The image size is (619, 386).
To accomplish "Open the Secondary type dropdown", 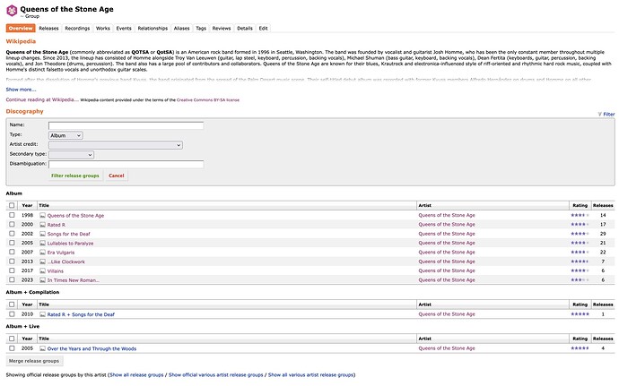I will [71, 155].
